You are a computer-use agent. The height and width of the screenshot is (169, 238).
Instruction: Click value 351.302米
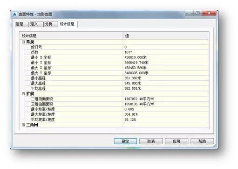pyautogui.click(x=133, y=78)
